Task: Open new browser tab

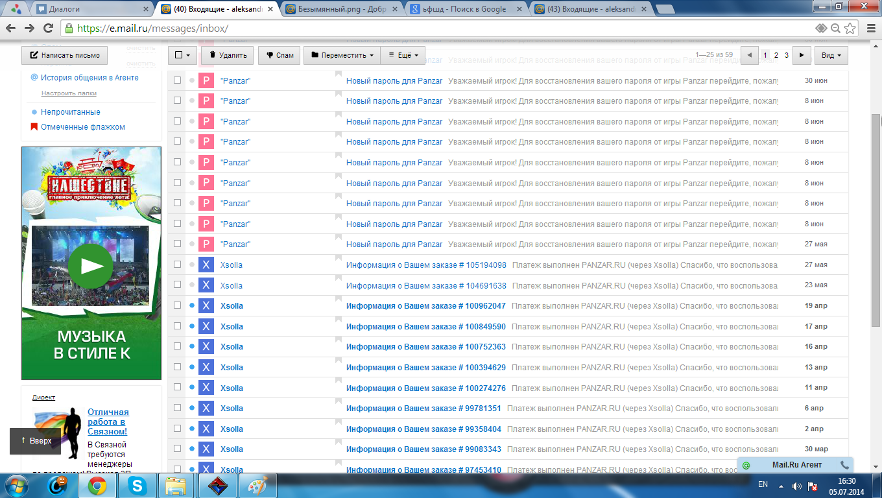Action: [x=664, y=10]
